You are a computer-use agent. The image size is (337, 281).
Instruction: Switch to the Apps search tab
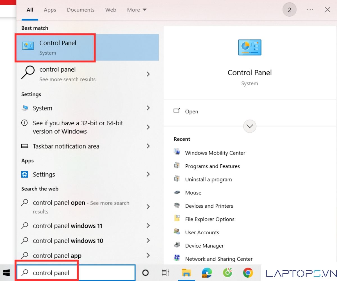click(x=50, y=10)
